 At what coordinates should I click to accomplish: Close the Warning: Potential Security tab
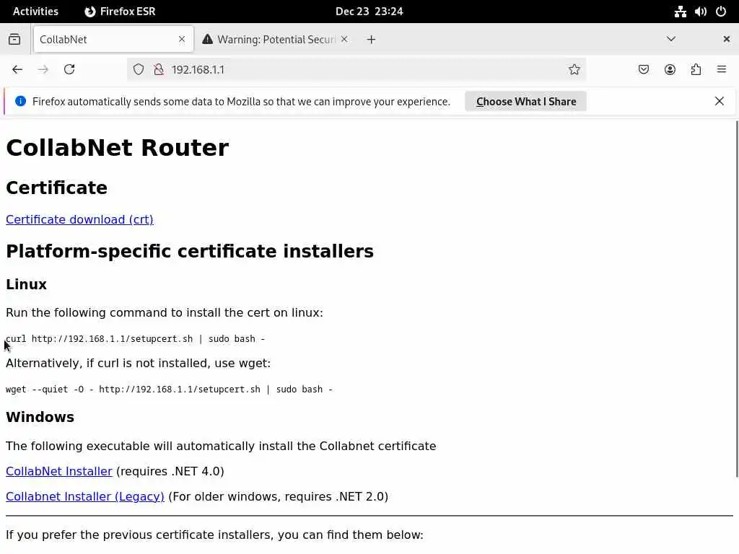coord(344,39)
